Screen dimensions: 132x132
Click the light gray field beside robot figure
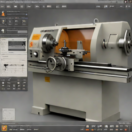click(x=22, y=32)
